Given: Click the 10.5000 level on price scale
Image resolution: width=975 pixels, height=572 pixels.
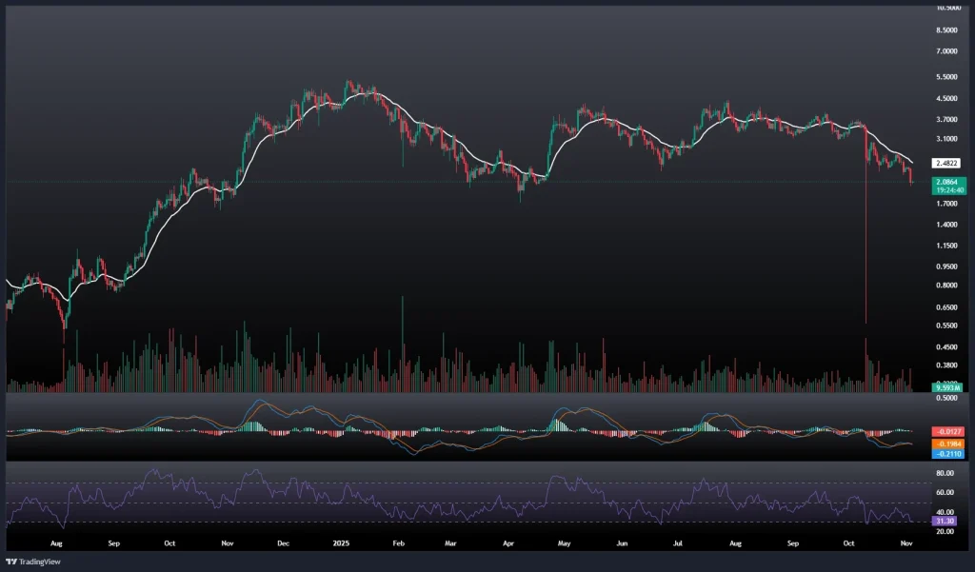Looking at the screenshot, I should tap(948, 7).
